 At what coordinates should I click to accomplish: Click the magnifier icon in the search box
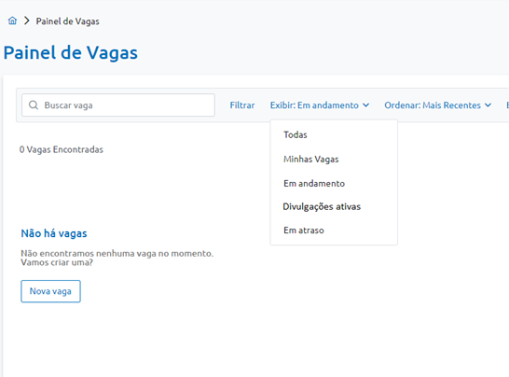(x=34, y=105)
